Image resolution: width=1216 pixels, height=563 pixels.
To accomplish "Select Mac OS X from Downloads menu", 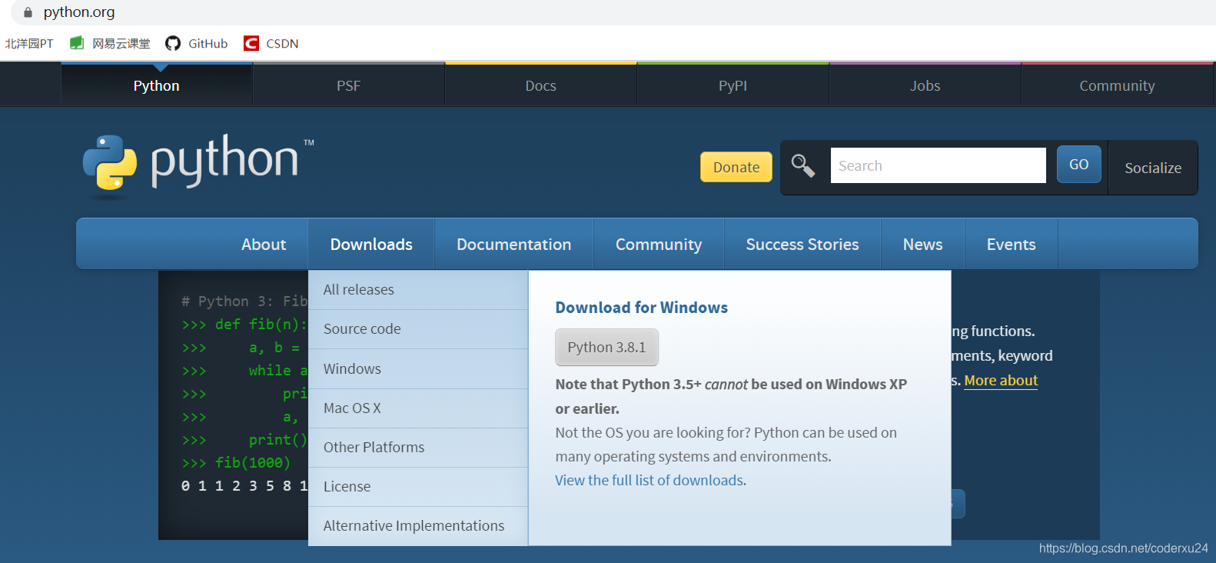I will (x=418, y=408).
